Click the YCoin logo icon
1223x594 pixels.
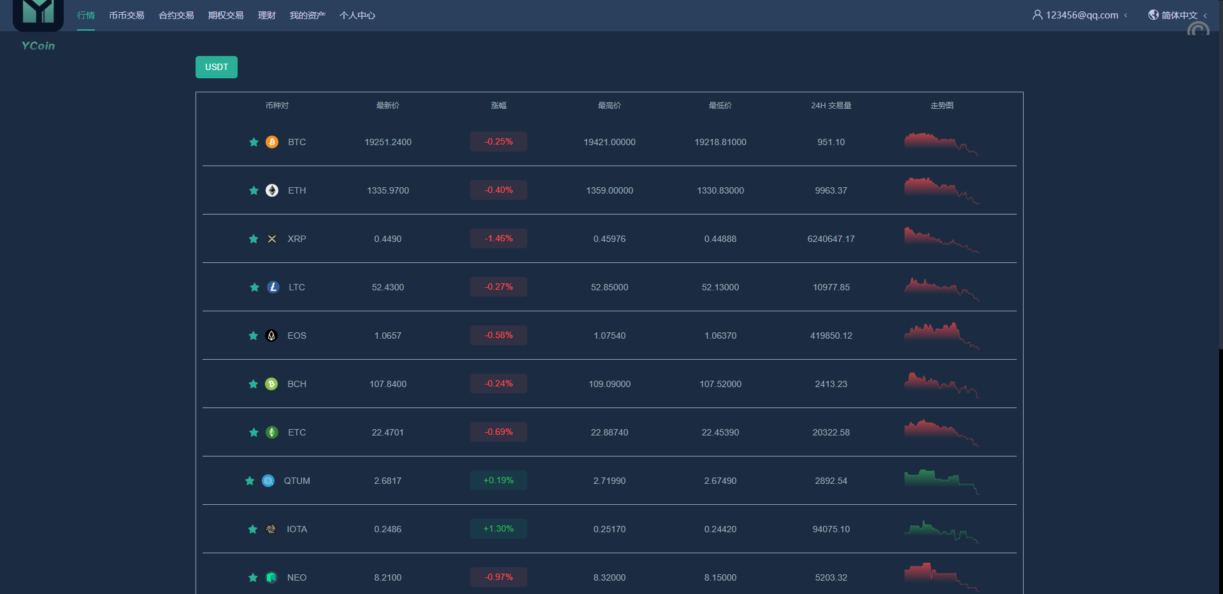pyautogui.click(x=38, y=14)
